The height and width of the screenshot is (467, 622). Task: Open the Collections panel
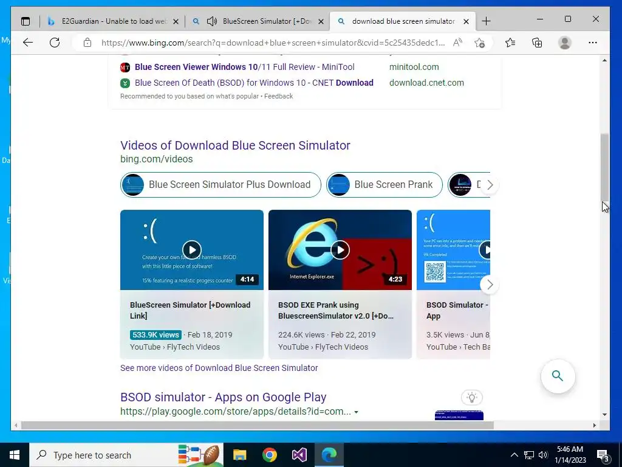(x=537, y=43)
